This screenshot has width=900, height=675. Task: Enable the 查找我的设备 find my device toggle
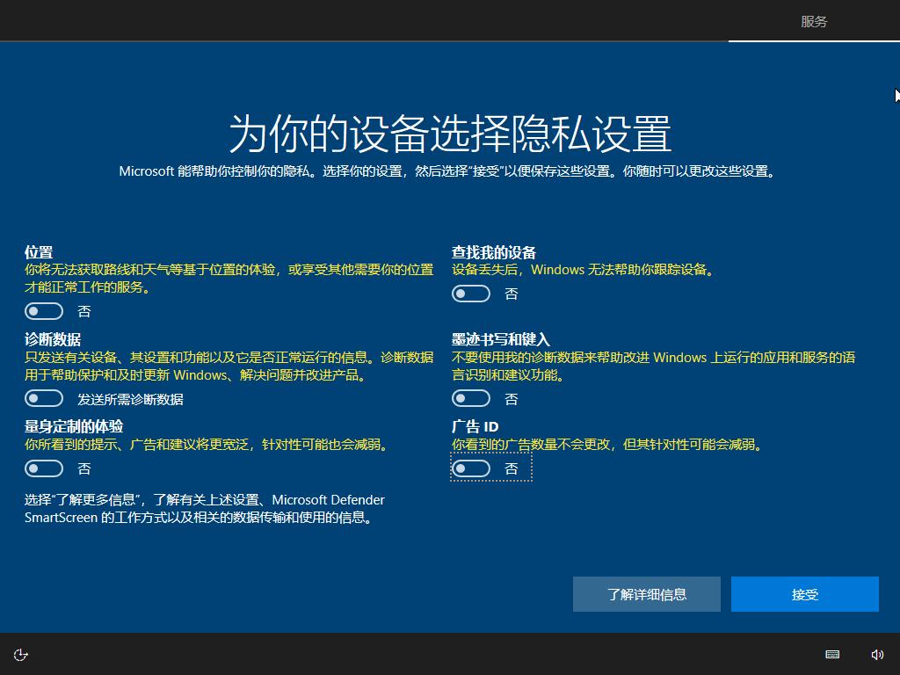(x=471, y=294)
